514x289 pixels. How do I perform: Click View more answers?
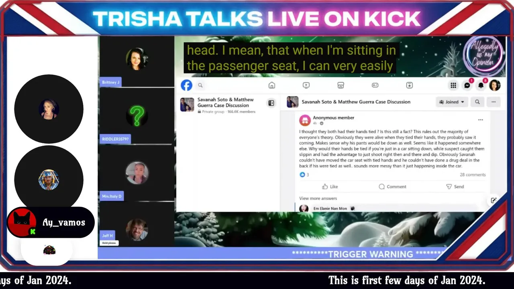(x=318, y=198)
